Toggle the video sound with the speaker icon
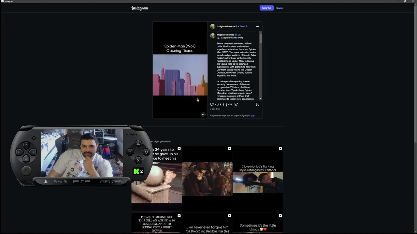This screenshot has width=417, height=234. (x=203, y=114)
